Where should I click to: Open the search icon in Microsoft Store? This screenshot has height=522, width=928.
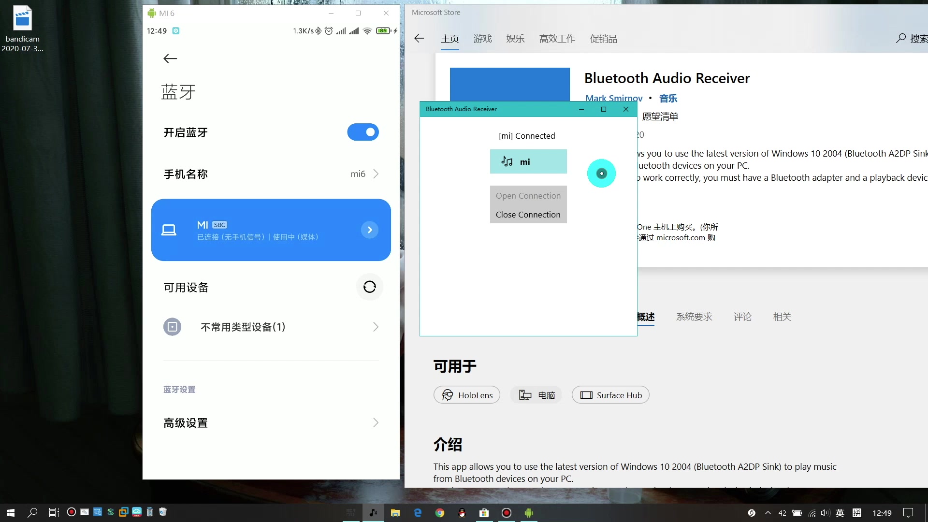[900, 39]
